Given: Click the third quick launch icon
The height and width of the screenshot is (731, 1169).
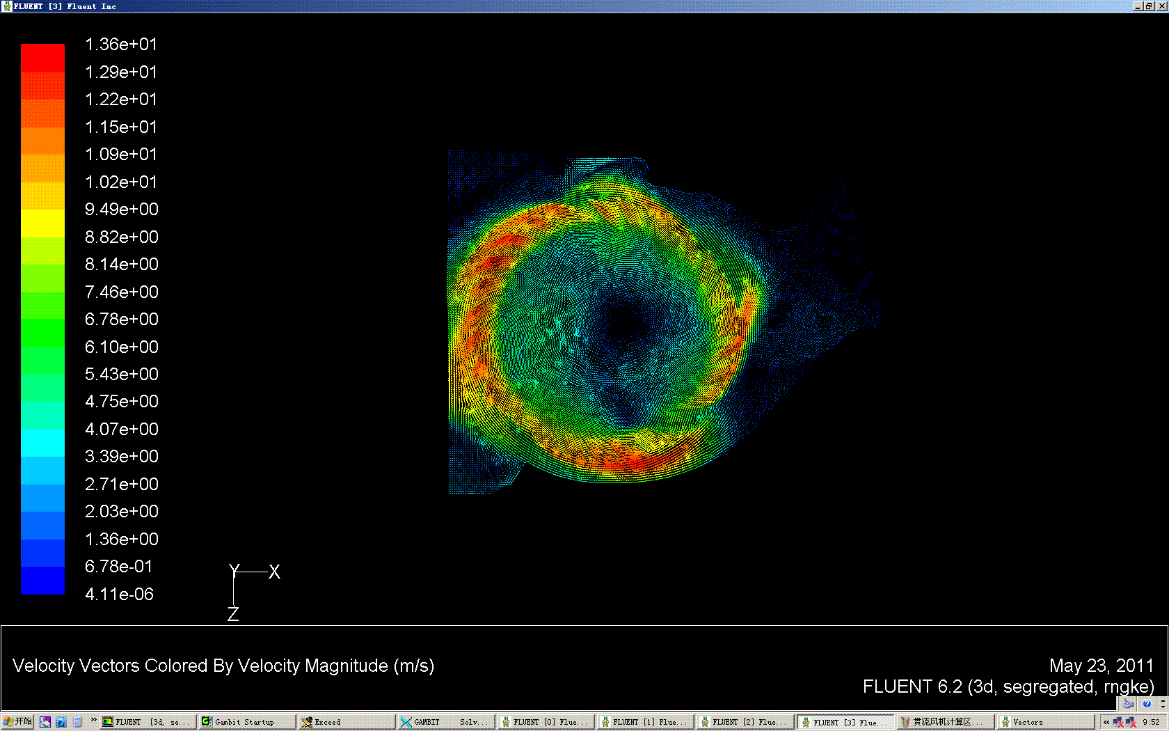Looking at the screenshot, I should [x=77, y=722].
